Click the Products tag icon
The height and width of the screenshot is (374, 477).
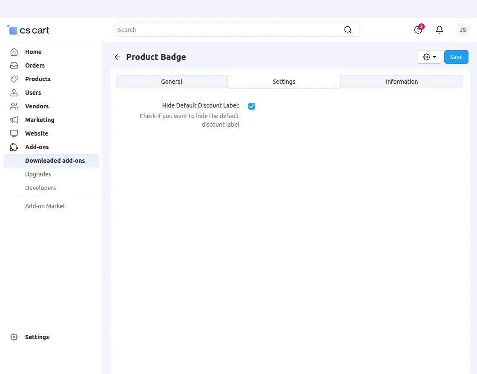click(x=14, y=79)
